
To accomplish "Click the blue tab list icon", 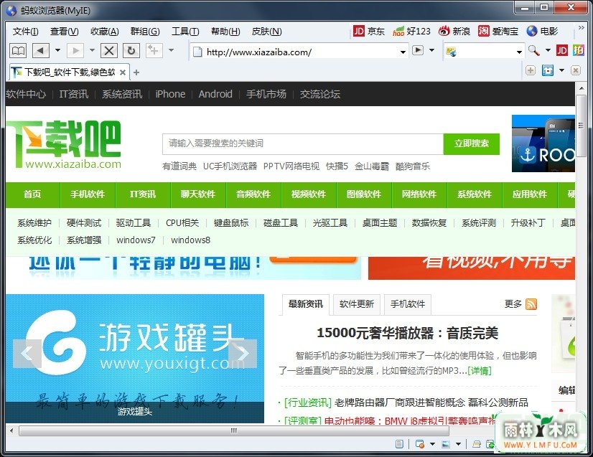I will pyautogui.click(x=548, y=70).
